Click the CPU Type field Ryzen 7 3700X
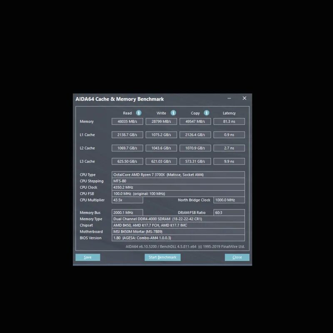This screenshot has width=333, height=333. [178, 174]
